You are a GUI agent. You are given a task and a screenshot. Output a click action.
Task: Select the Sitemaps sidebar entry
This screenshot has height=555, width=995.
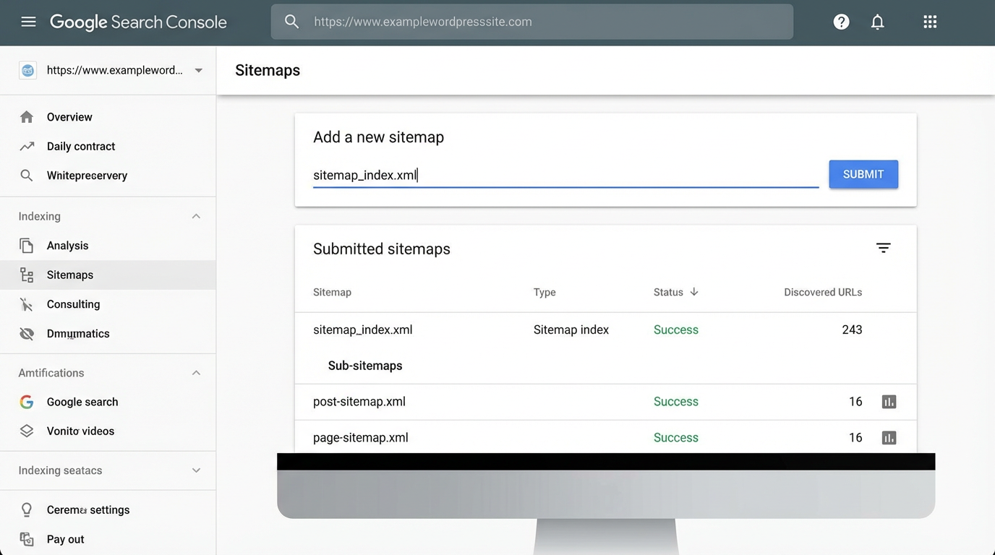click(x=69, y=275)
